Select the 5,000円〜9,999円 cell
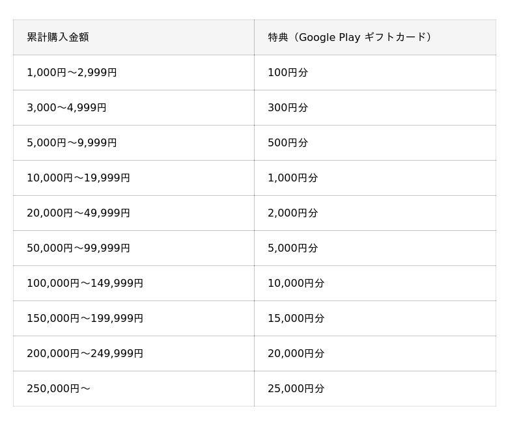Image resolution: width=521 pixels, height=426 pixels. coord(72,143)
